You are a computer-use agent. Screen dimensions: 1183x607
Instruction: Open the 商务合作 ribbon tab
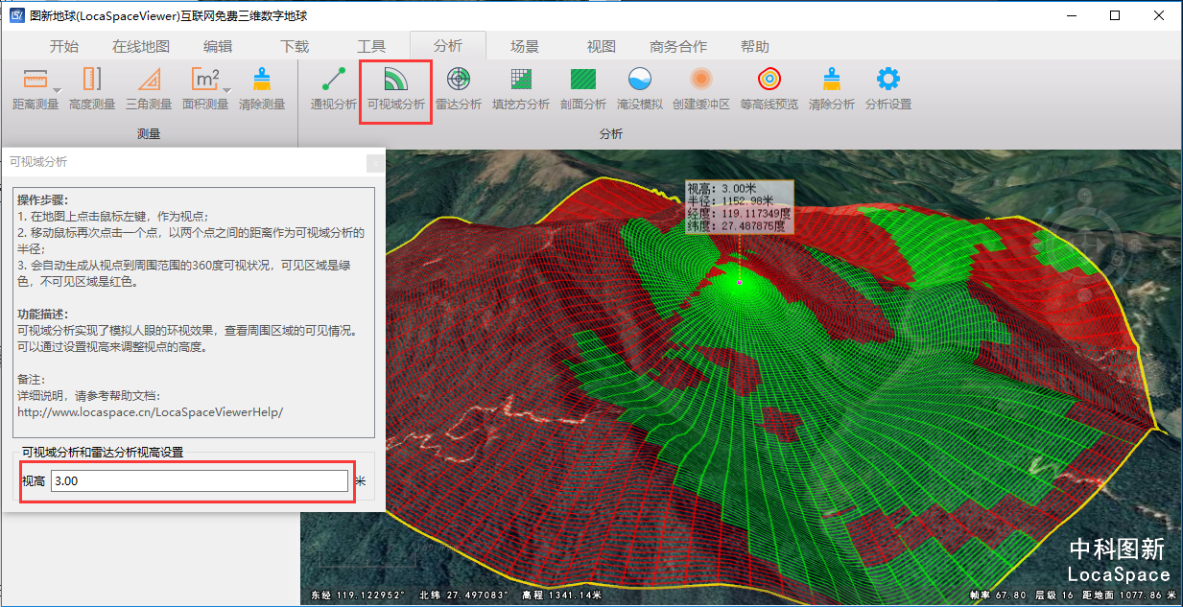pyautogui.click(x=678, y=46)
